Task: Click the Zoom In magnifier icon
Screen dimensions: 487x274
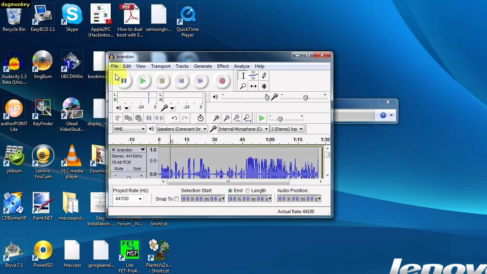Action: (x=216, y=118)
